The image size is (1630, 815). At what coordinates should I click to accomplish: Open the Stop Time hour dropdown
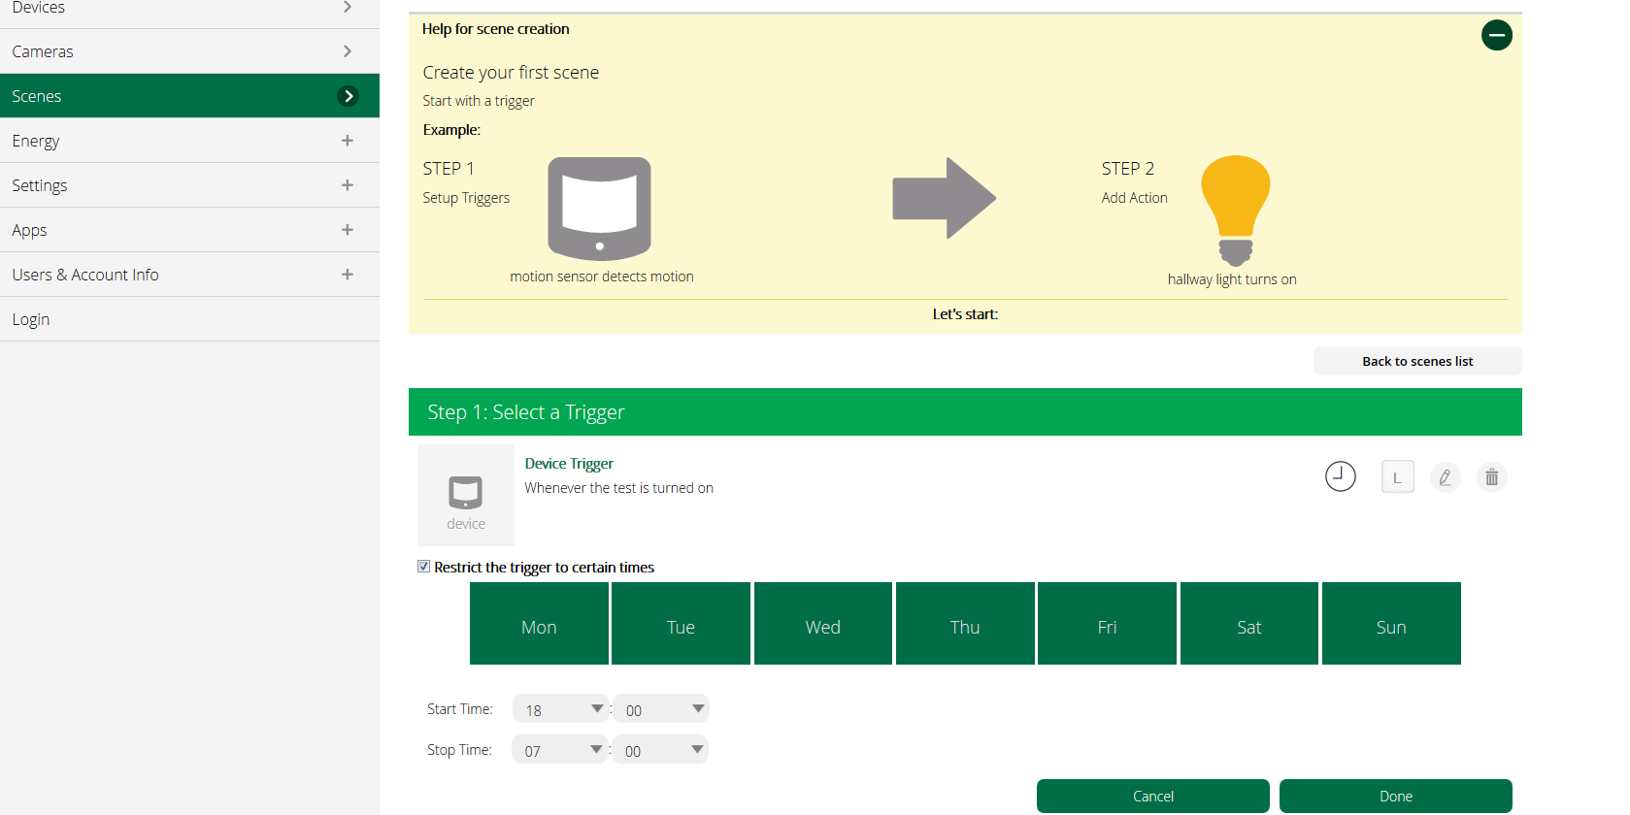[x=559, y=750]
